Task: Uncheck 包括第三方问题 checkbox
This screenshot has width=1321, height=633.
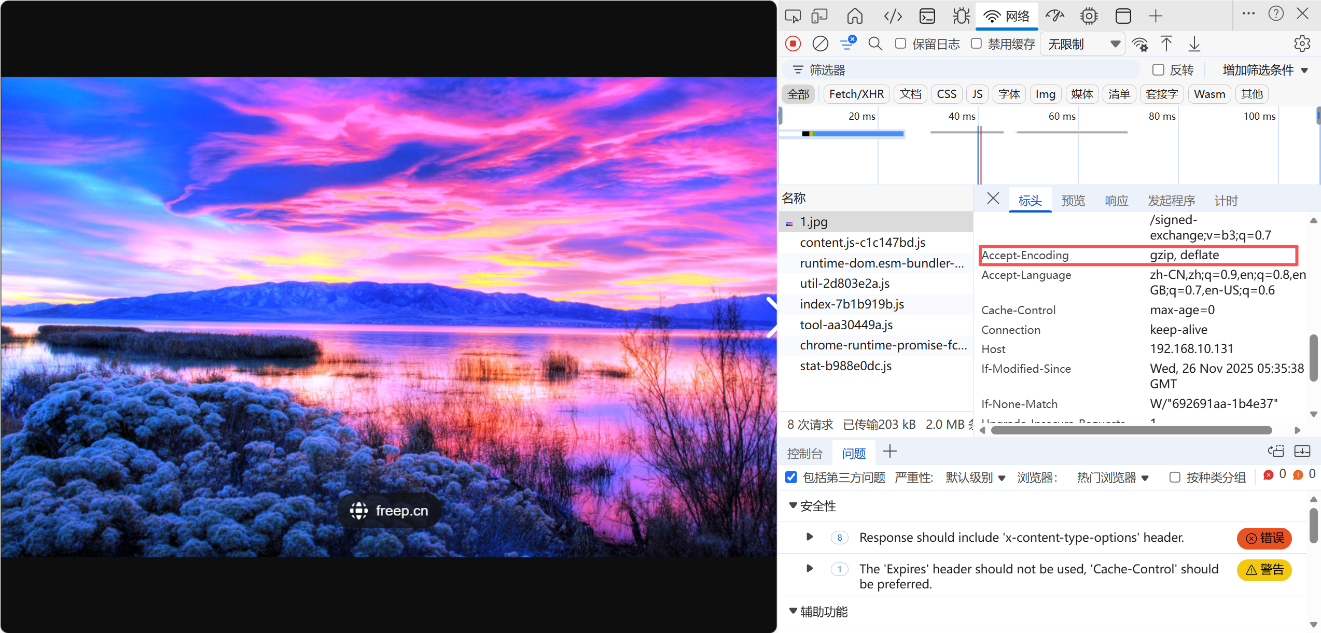Action: pos(791,477)
